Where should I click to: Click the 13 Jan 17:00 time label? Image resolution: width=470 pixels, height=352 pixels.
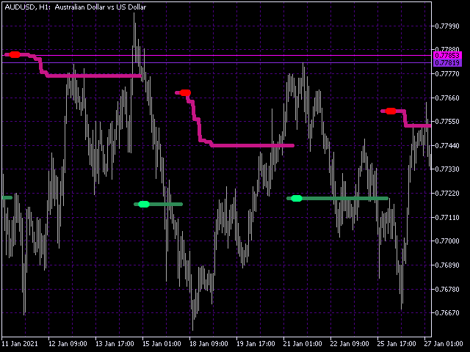[115, 344]
